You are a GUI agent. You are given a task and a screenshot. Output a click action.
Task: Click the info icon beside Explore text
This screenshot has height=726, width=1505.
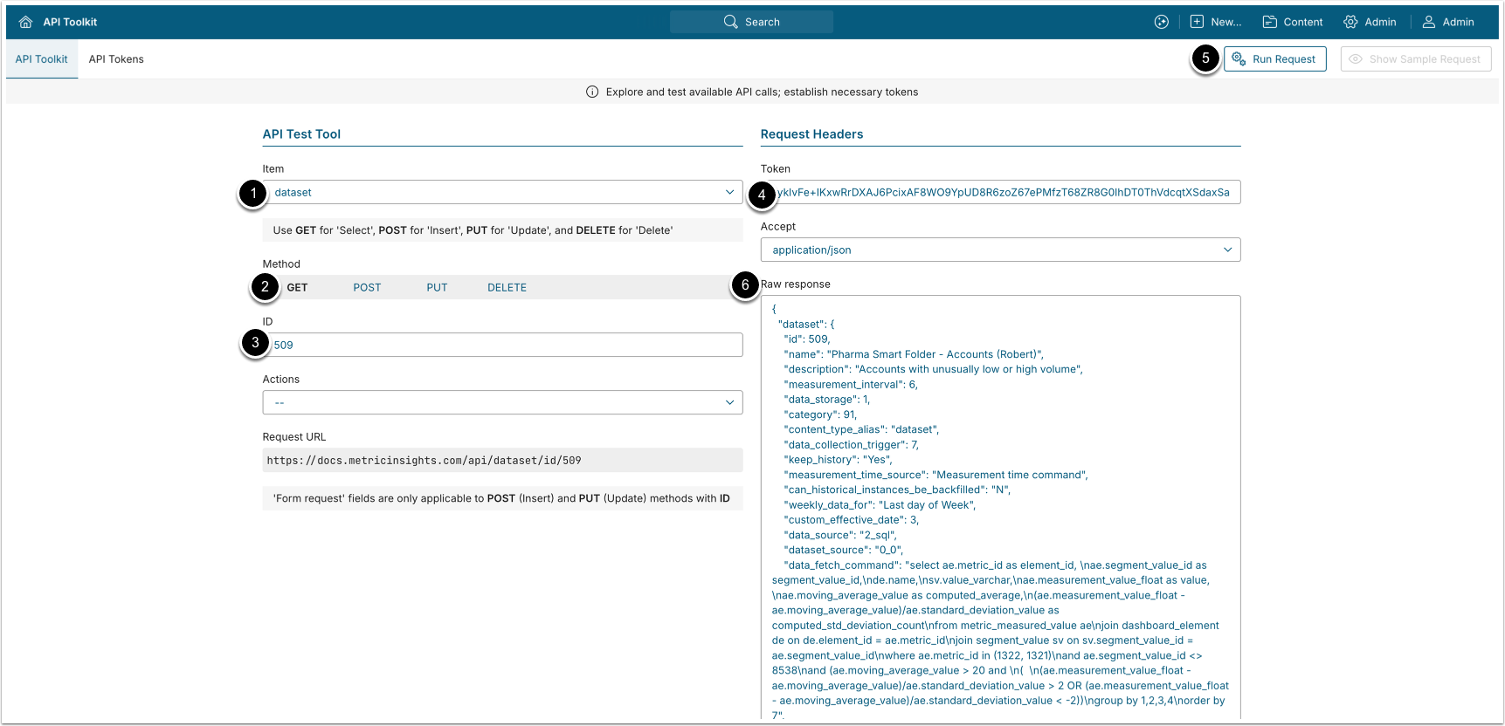592,92
